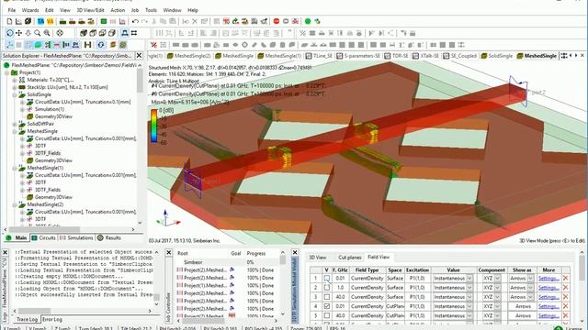
Task: Uncheck visibility checkbox for field row 4
Action: click(x=327, y=306)
